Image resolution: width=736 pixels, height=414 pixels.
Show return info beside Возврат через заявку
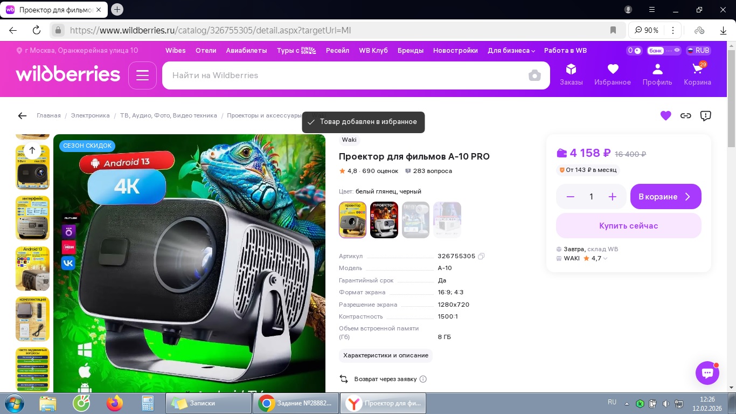423,379
